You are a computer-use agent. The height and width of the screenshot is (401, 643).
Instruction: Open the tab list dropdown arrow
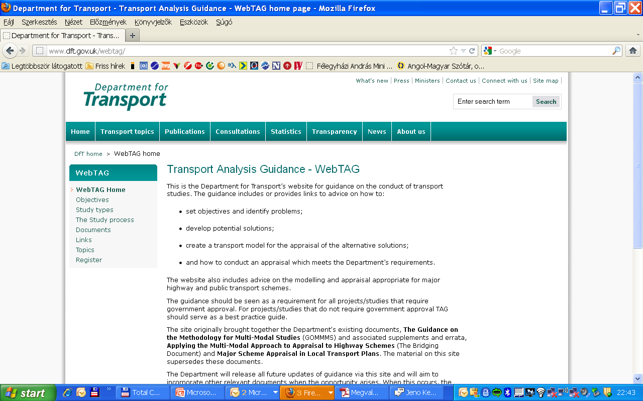coord(638,35)
